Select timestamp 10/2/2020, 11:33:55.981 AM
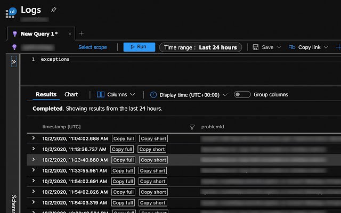Image resolution: width=341 pixels, height=213 pixels. point(75,170)
